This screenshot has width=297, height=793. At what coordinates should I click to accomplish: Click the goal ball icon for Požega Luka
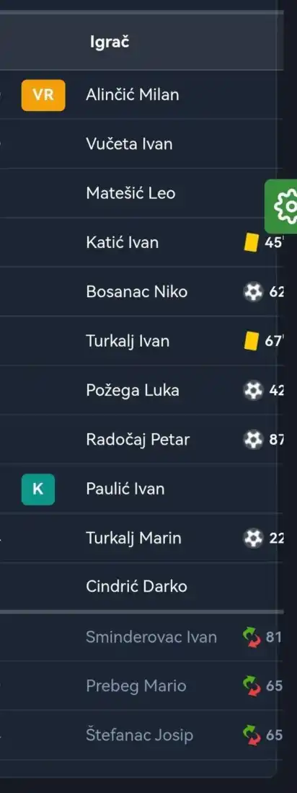tap(254, 391)
